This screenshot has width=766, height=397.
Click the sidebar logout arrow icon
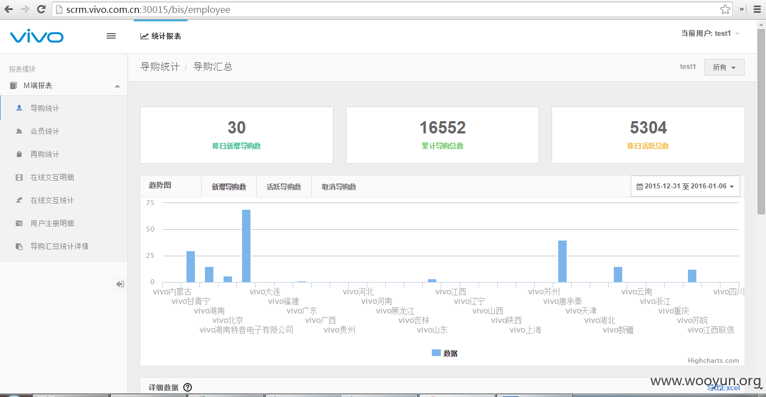tap(120, 284)
